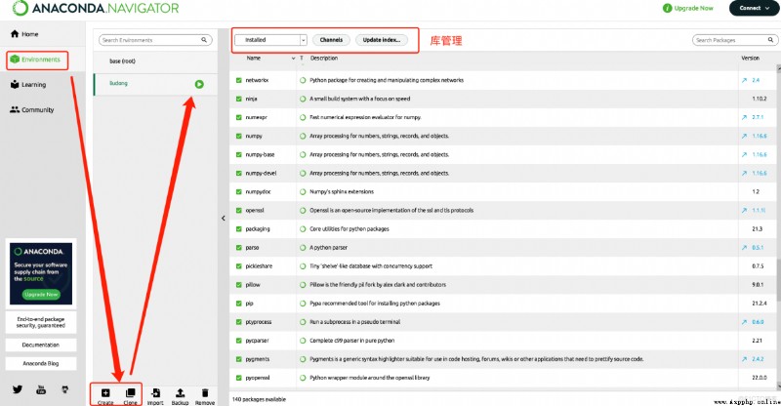Toggle the networkx package checkbox
The height and width of the screenshot is (406, 781).
click(x=239, y=80)
